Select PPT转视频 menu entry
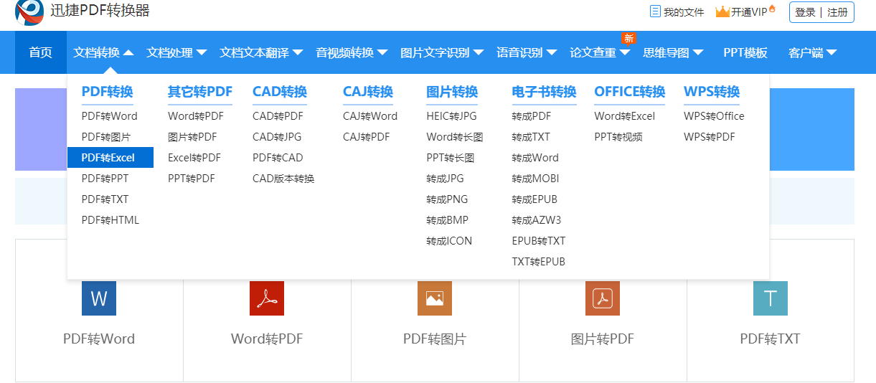The width and height of the screenshot is (876, 383). click(618, 137)
